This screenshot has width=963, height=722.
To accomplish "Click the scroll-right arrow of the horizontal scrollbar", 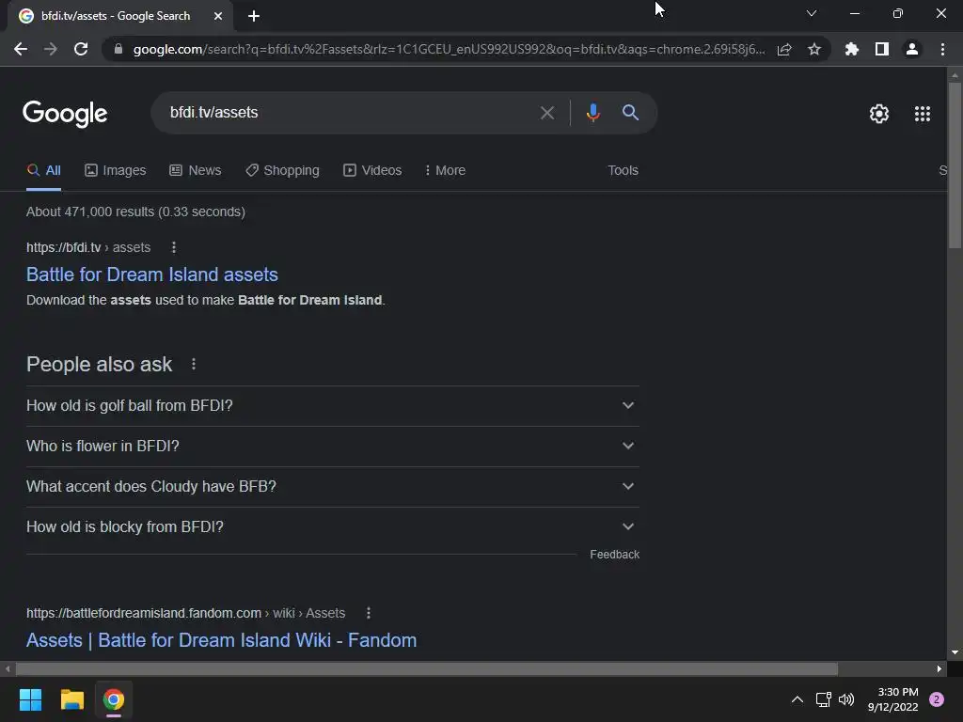I will pos(939,668).
